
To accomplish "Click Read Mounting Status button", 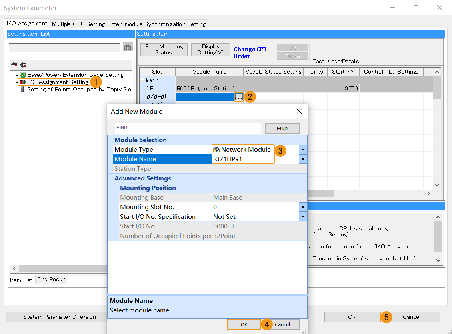I will (164, 50).
